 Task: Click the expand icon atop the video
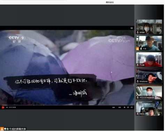click(132, 28)
